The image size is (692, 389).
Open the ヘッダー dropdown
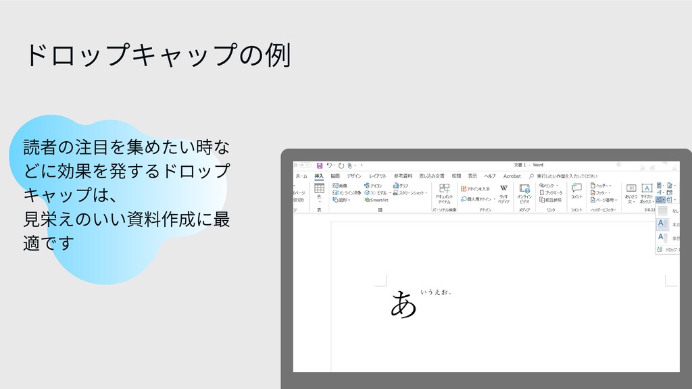click(601, 186)
